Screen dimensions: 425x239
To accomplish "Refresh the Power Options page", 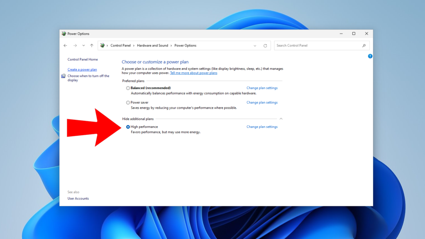I will [265, 46].
